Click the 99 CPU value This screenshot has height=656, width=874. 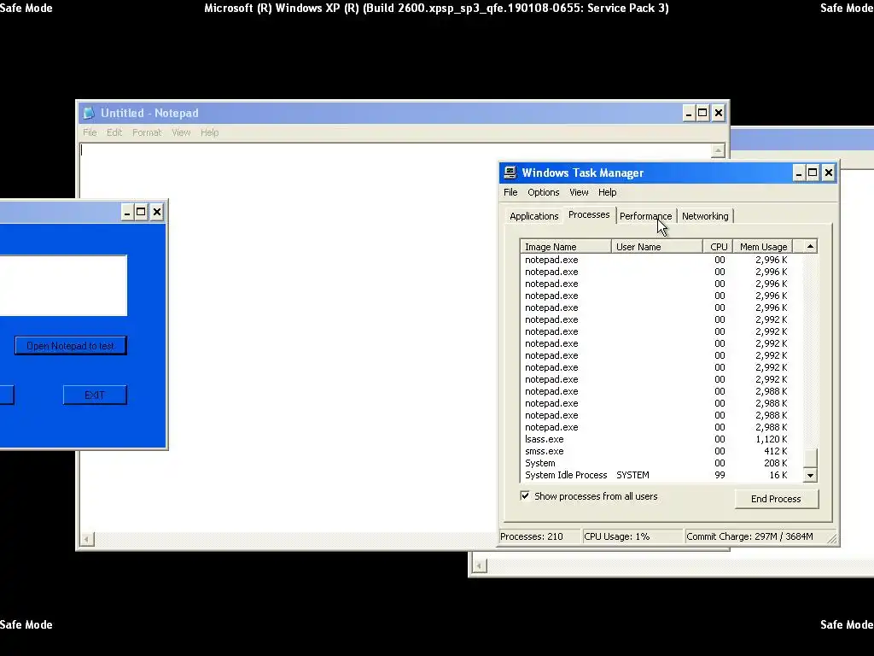point(720,475)
